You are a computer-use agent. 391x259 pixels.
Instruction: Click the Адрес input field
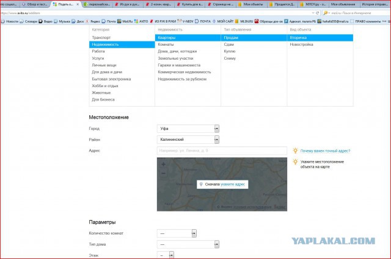pyautogui.click(x=222, y=151)
